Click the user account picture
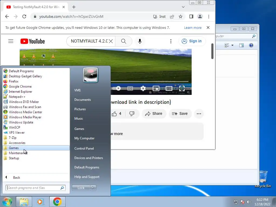This screenshot has height=207, width=276. click(91, 75)
